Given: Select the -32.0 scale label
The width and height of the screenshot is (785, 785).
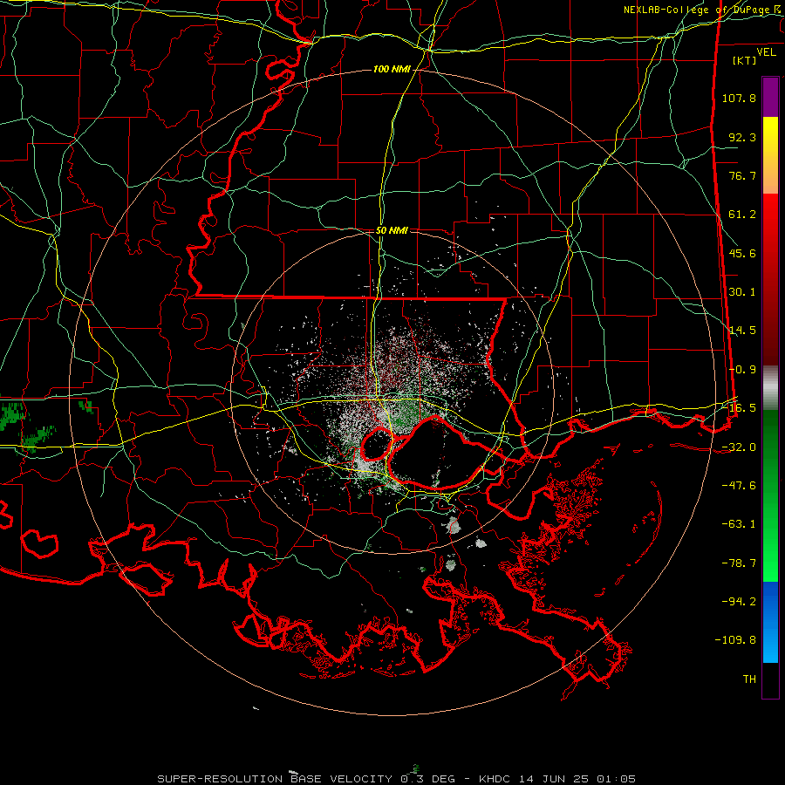Looking at the screenshot, I should pyautogui.click(x=739, y=447).
